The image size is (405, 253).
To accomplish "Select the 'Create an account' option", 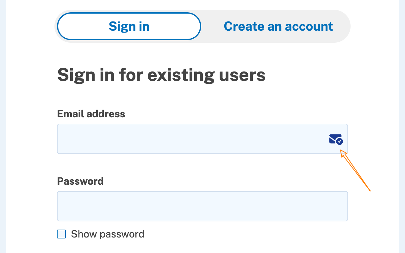I will (x=278, y=26).
